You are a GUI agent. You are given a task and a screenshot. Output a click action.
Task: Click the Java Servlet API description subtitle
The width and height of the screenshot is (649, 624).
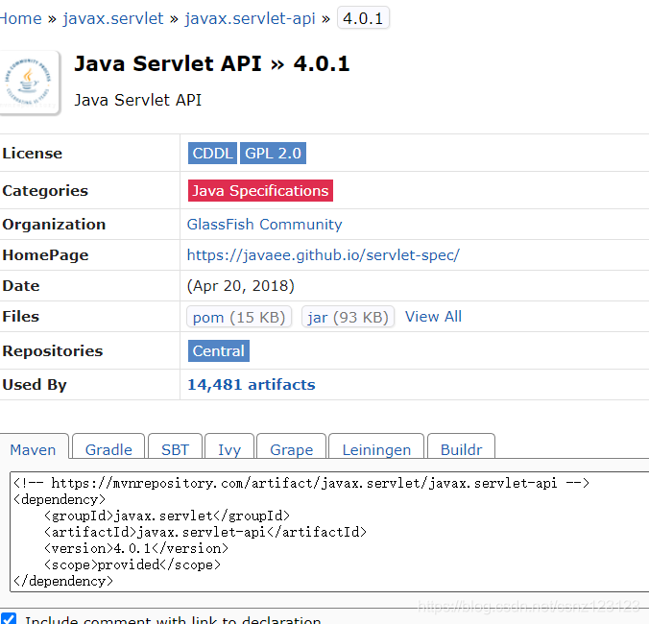coord(138,100)
